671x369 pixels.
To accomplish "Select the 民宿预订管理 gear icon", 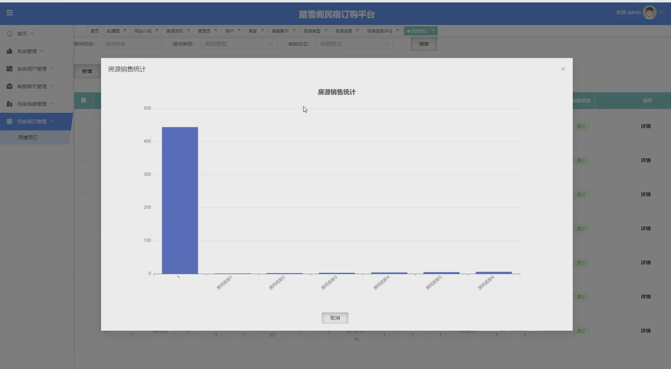I will [9, 121].
